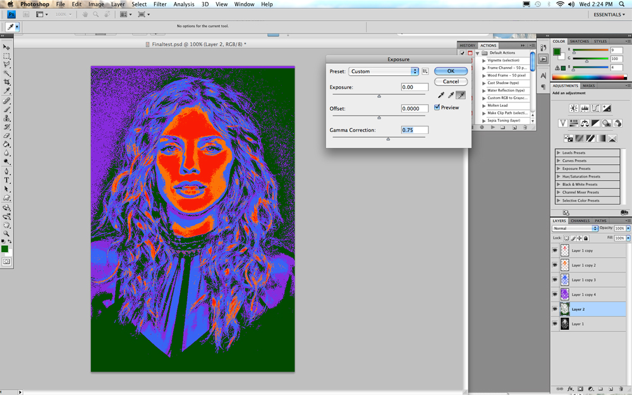The image size is (632, 395).
Task: Hide the Layer 1 copy layer
Action: pos(555,250)
